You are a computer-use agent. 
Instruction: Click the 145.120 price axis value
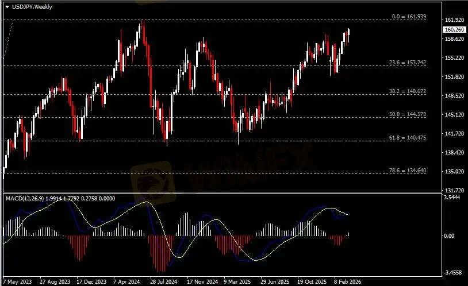[454, 115]
